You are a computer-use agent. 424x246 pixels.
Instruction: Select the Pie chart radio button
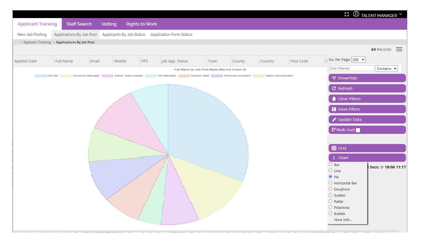tap(331, 177)
